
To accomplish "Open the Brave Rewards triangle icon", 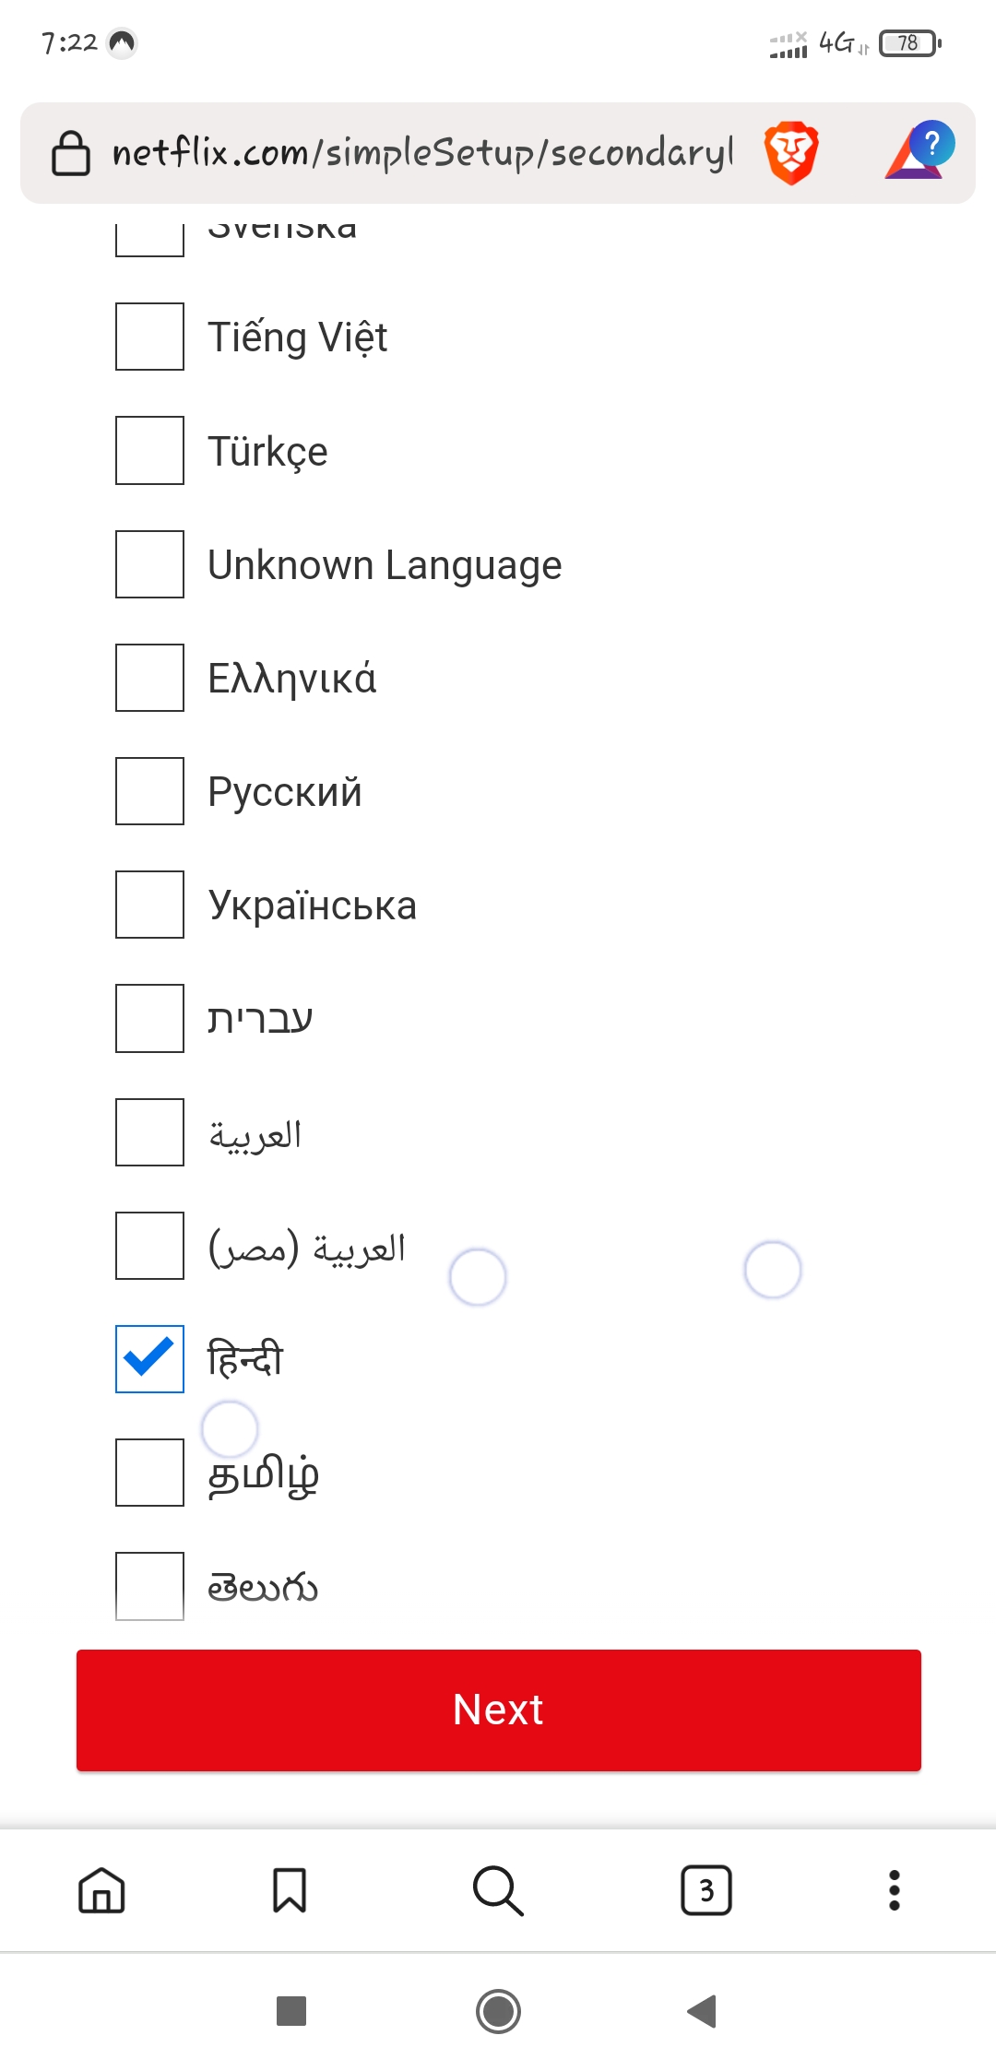I will pos(919,151).
